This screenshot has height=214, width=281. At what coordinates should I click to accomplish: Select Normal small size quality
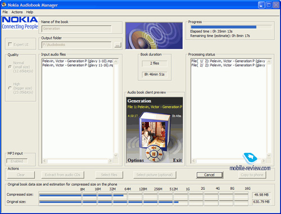10,67
